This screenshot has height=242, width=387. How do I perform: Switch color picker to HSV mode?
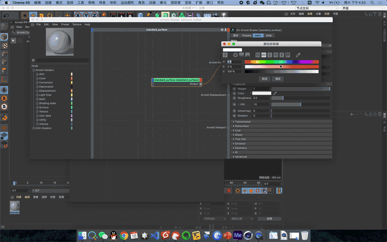click(x=264, y=55)
